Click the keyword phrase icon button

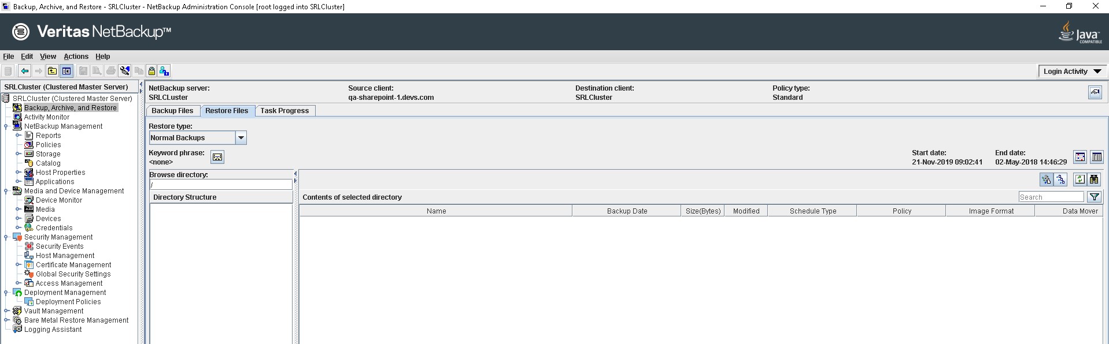(x=217, y=157)
